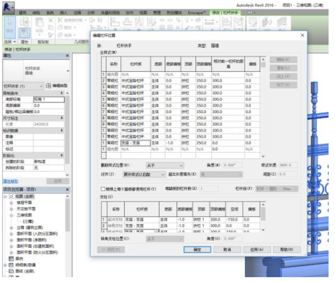Expand the Elevations tree node

point(11,227)
